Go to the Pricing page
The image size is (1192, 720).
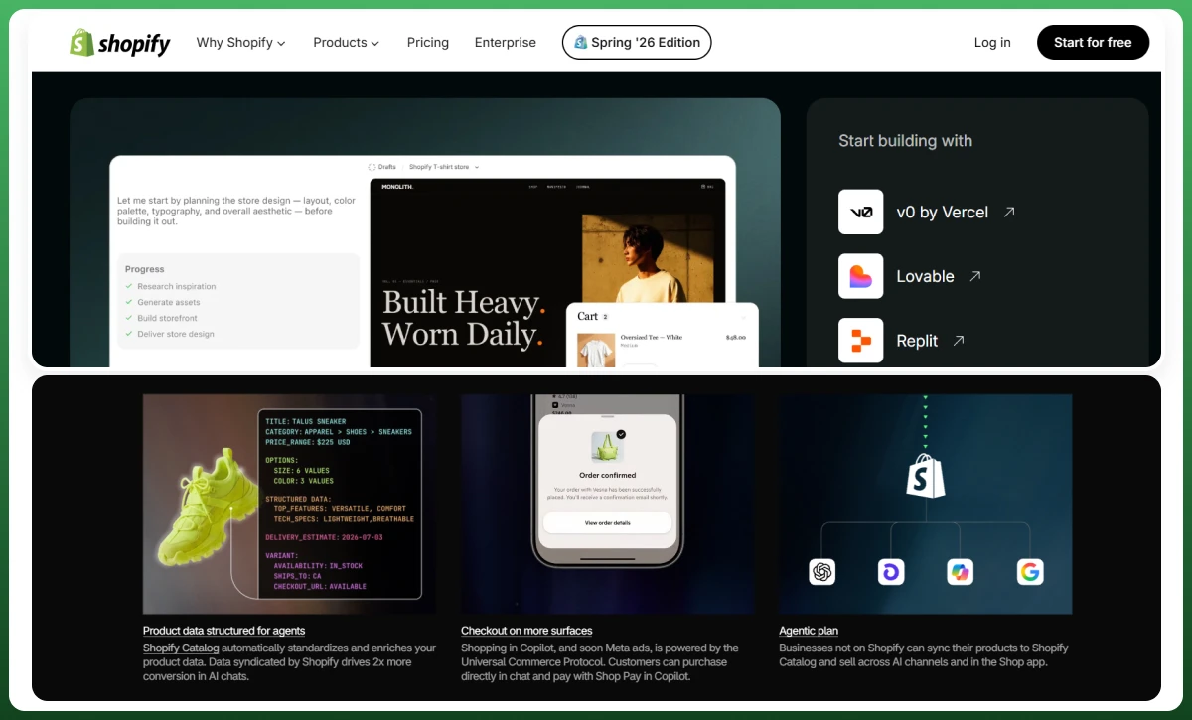click(x=428, y=43)
